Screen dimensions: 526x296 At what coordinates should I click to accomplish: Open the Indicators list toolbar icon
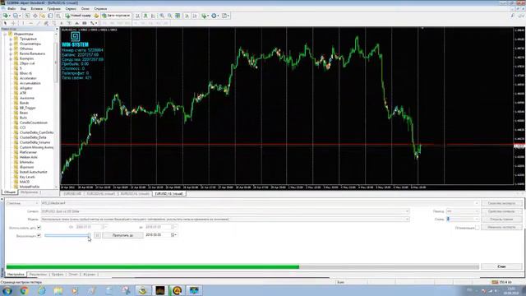(x=205, y=16)
